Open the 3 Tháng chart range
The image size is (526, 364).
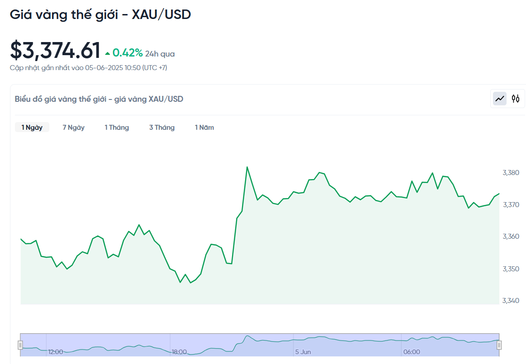point(162,128)
